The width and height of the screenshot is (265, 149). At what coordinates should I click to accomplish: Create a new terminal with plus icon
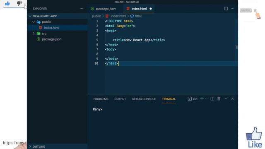click(202, 99)
